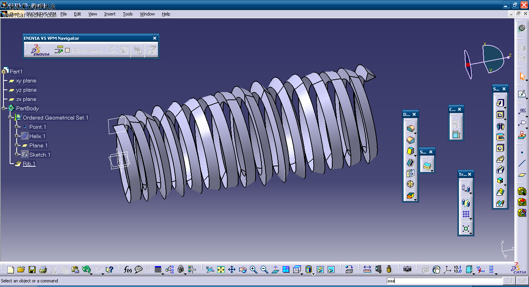Viewport: 529px width, 287px height.
Task: Open the Help menu
Action: coord(166,14)
